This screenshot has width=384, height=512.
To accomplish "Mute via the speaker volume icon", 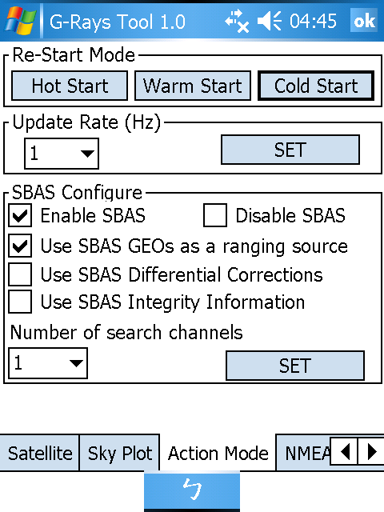I will click(x=270, y=21).
